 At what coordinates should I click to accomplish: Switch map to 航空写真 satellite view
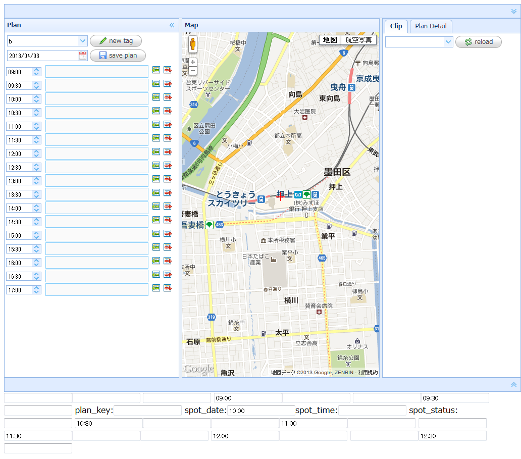pos(358,40)
